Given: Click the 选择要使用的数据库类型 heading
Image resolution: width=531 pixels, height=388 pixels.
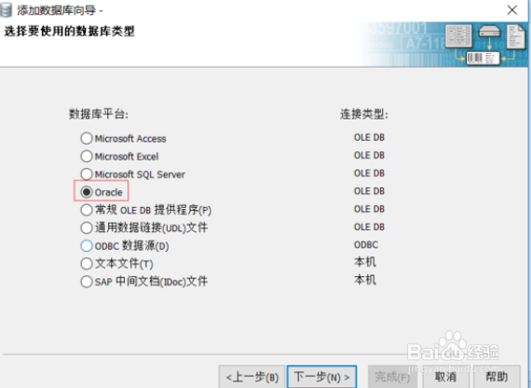Looking at the screenshot, I should click(70, 31).
